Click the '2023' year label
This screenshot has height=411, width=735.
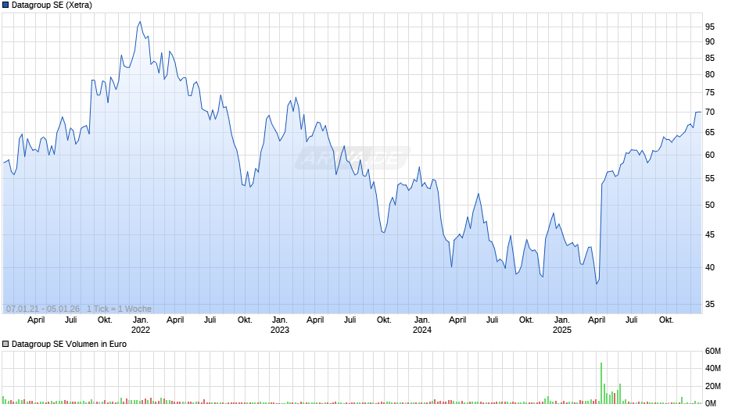pos(280,330)
